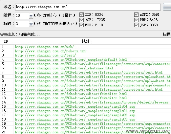Image resolution: width=171 pixels, height=134 pixels.
Task: Select row 20 FCKeditor connectors/aspx/connector
Action: pos(85,128)
